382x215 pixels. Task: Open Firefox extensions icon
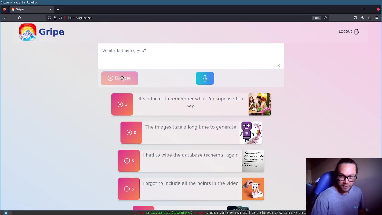(369, 18)
